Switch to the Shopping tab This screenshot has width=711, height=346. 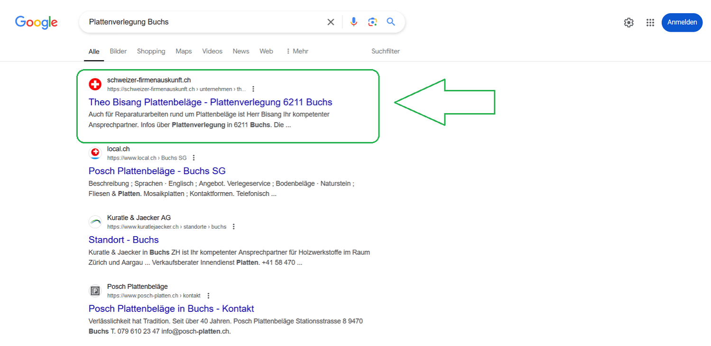click(x=151, y=51)
